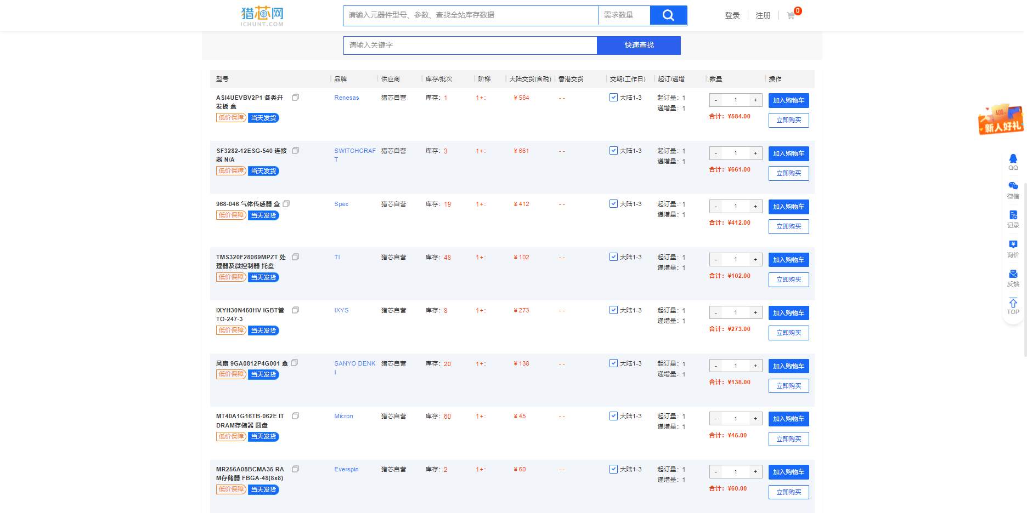Image resolution: width=1027 pixels, height=513 pixels.
Task: Increase quantity for 9GA0812P4G001 with plus
Action: coord(755,366)
